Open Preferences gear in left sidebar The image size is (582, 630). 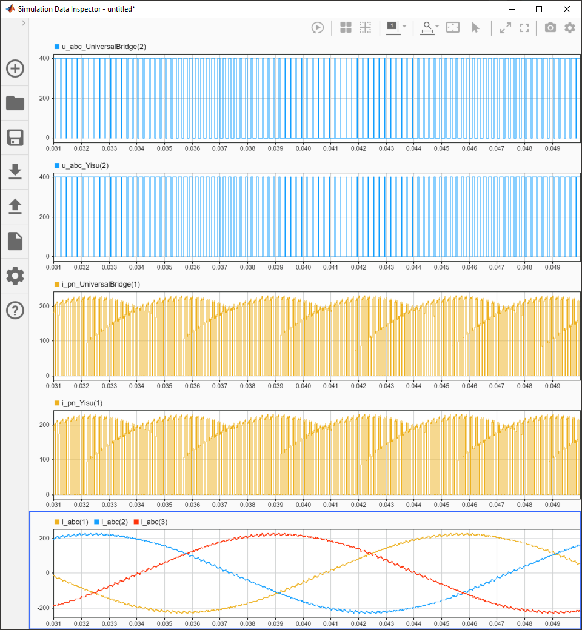(x=15, y=276)
